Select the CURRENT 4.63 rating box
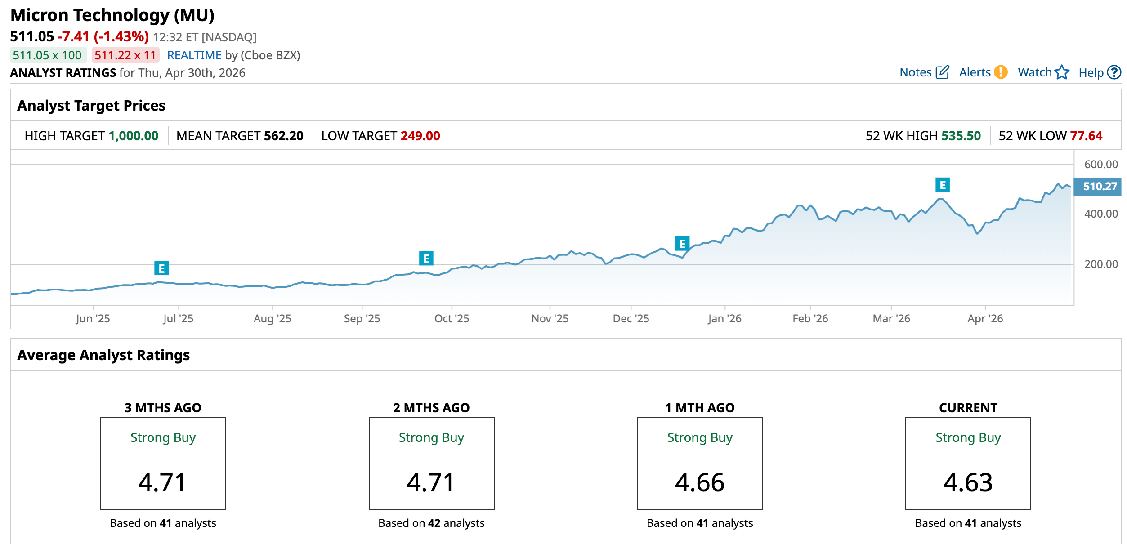 968,463
